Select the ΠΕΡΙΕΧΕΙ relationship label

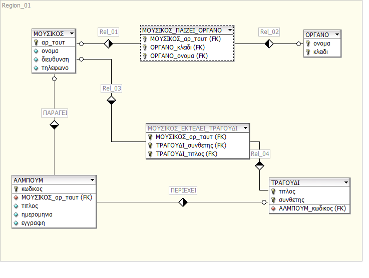point(183,190)
